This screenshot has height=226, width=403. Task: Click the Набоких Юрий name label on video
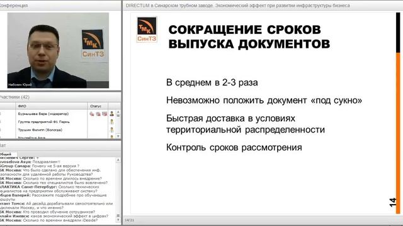point(20,85)
